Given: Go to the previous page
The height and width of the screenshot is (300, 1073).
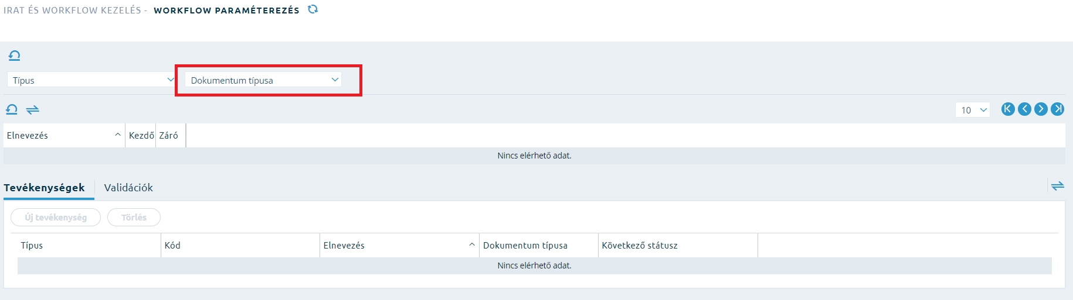Looking at the screenshot, I should [1024, 109].
